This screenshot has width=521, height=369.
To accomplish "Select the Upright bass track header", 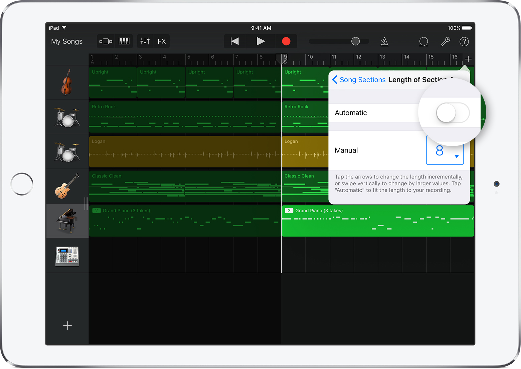I will (x=67, y=82).
